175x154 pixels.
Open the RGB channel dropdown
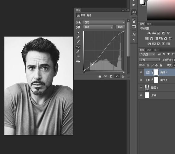click(98, 27)
